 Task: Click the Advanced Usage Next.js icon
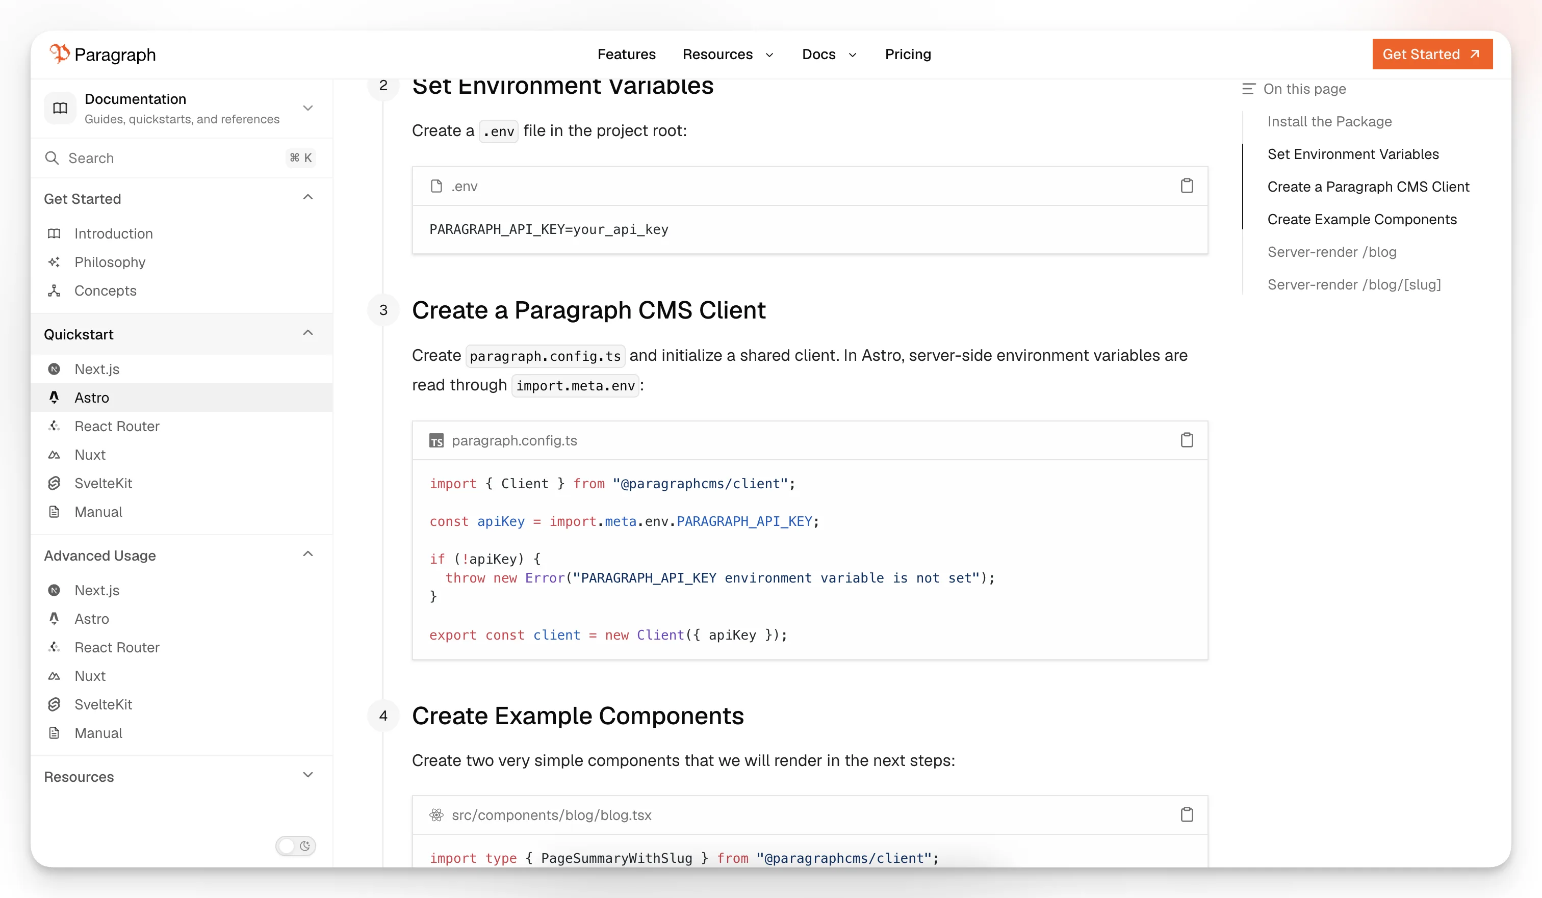tap(54, 590)
